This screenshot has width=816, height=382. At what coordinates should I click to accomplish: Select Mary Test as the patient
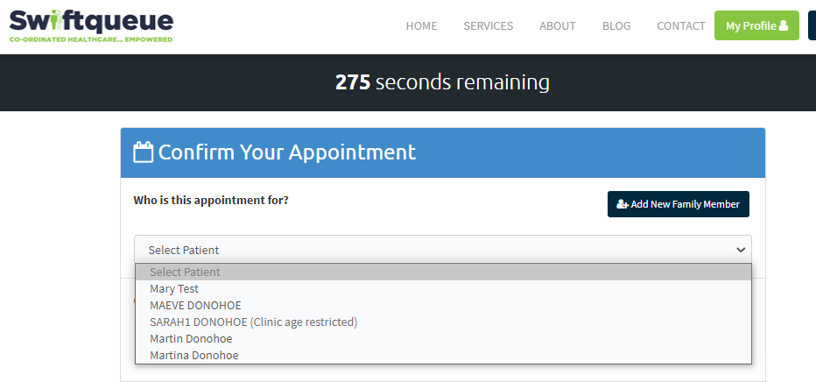pyautogui.click(x=174, y=288)
